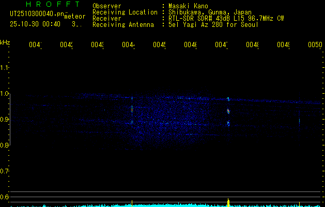Click the bright red-cored meteor echo blob

pos(228,111)
